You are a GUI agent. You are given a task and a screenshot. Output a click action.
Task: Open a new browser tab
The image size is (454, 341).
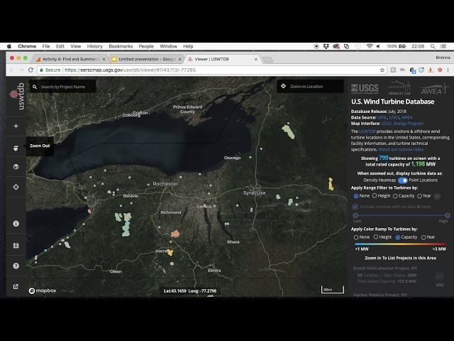(x=267, y=60)
